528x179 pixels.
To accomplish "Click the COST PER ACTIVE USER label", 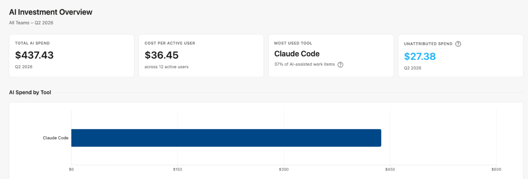I will 170,43.
